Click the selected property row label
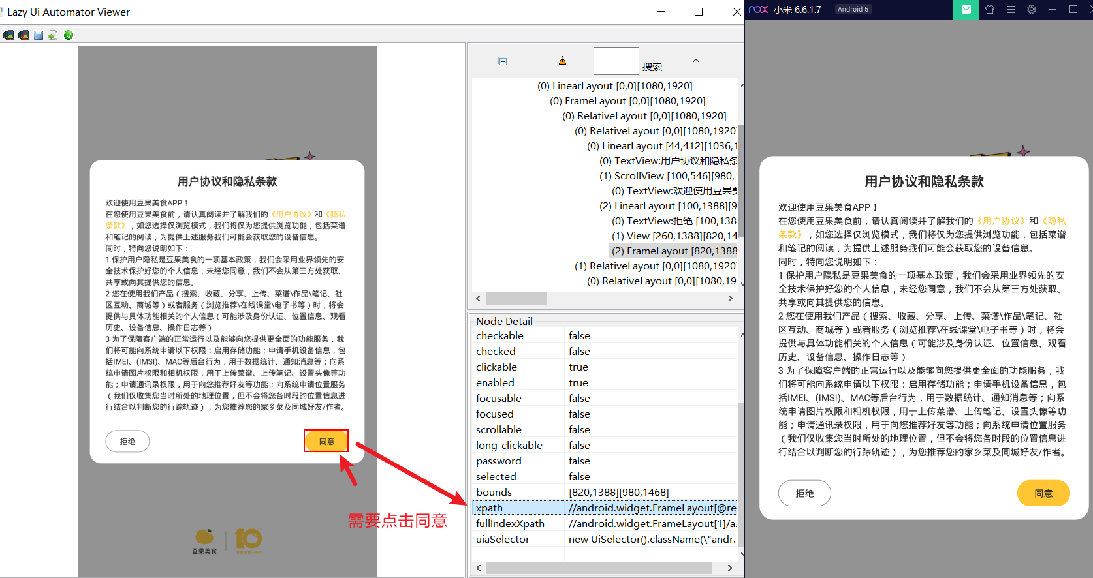The image size is (1093, 578). pyautogui.click(x=496, y=476)
